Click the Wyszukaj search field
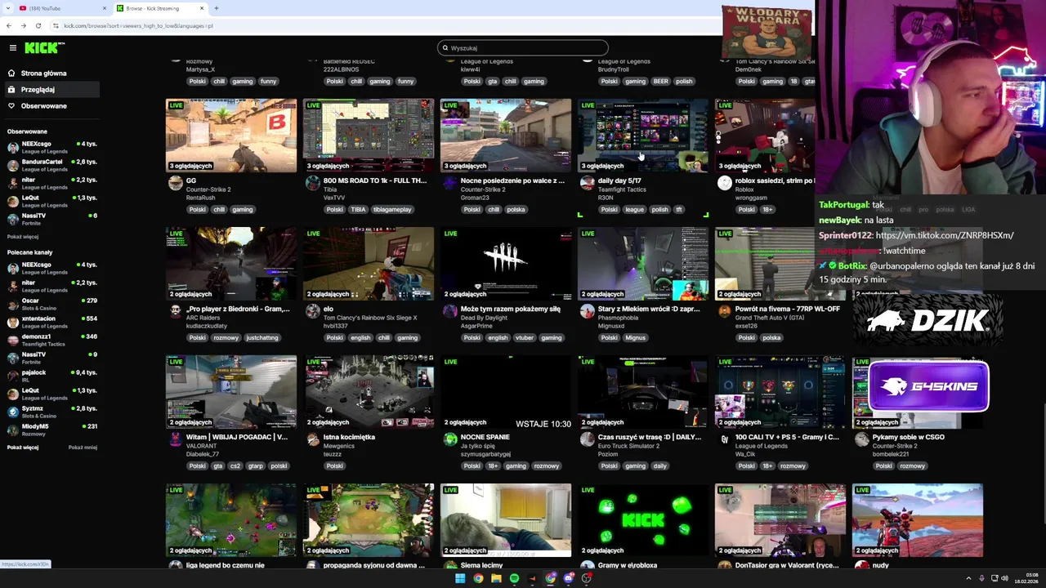Screen dimensions: 1046x588 click(x=523, y=48)
